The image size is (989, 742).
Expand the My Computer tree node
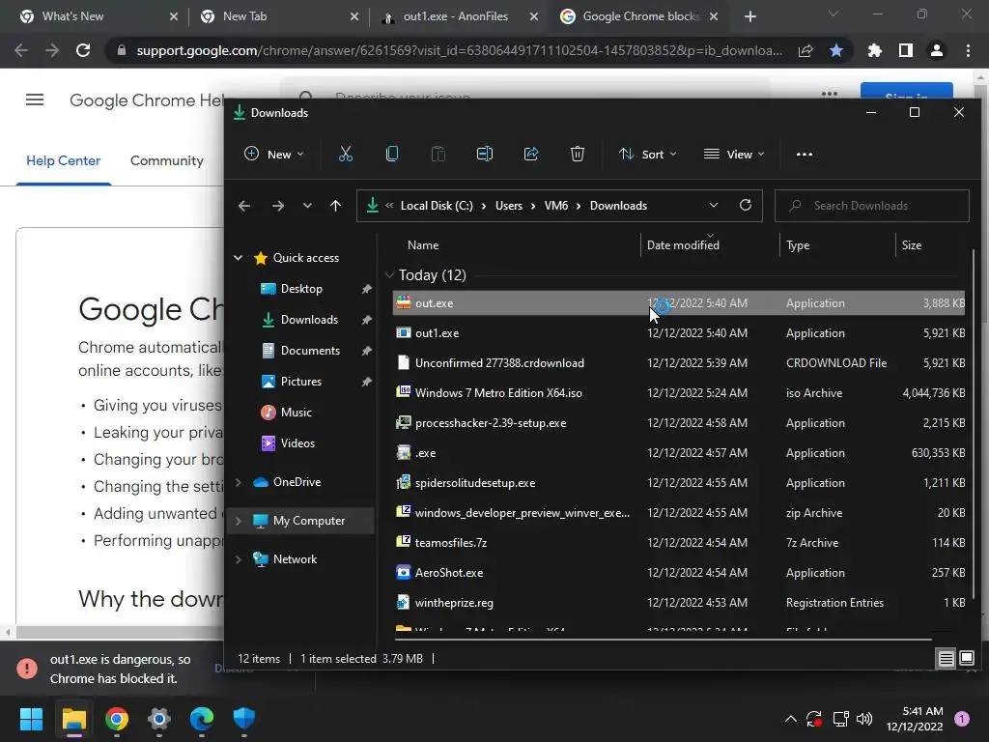pyautogui.click(x=239, y=521)
